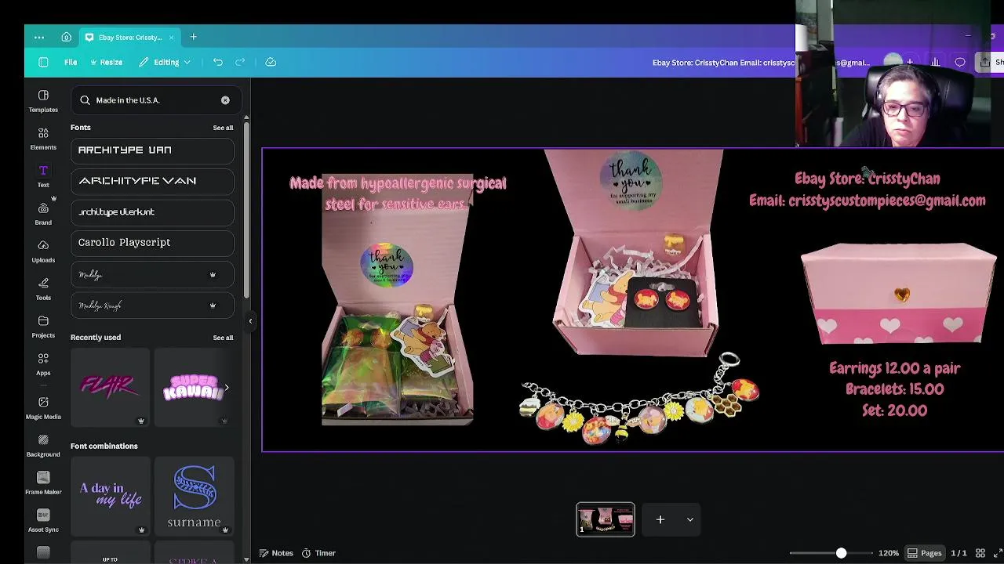Screen dimensions: 1004x564
Task: Open the Asset Sync app
Action: tap(43, 521)
